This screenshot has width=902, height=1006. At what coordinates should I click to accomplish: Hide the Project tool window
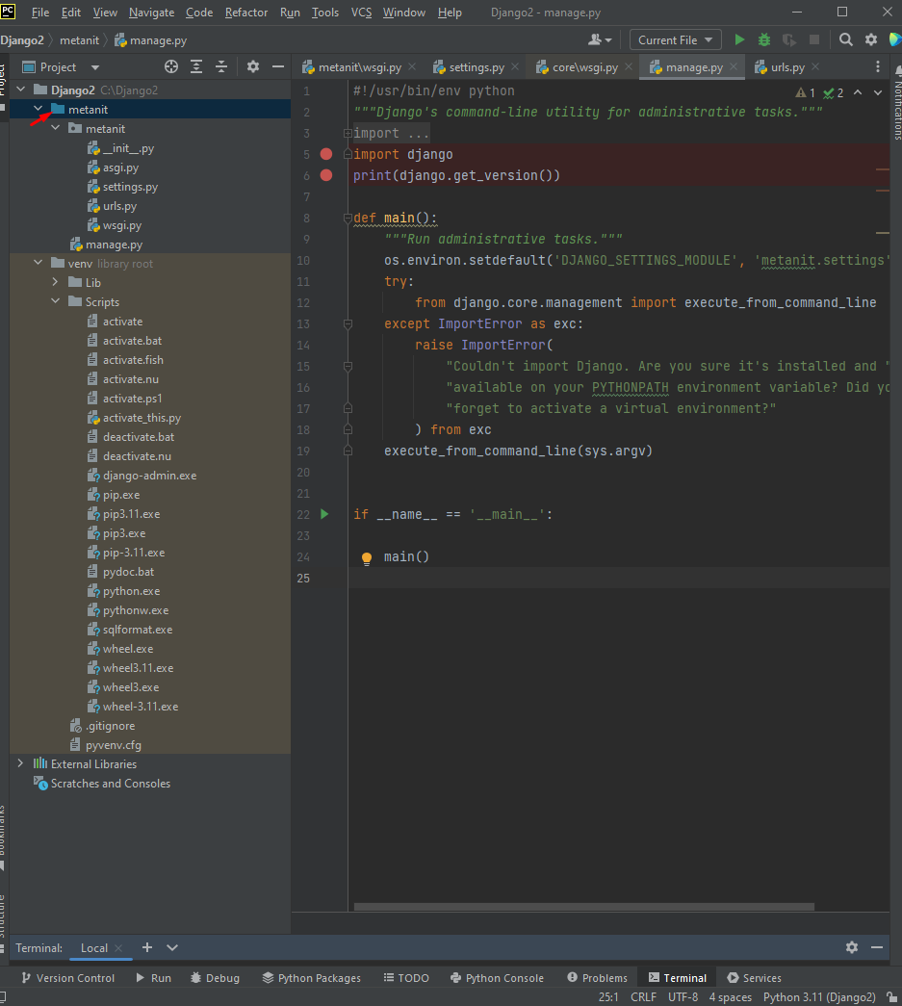(x=278, y=66)
